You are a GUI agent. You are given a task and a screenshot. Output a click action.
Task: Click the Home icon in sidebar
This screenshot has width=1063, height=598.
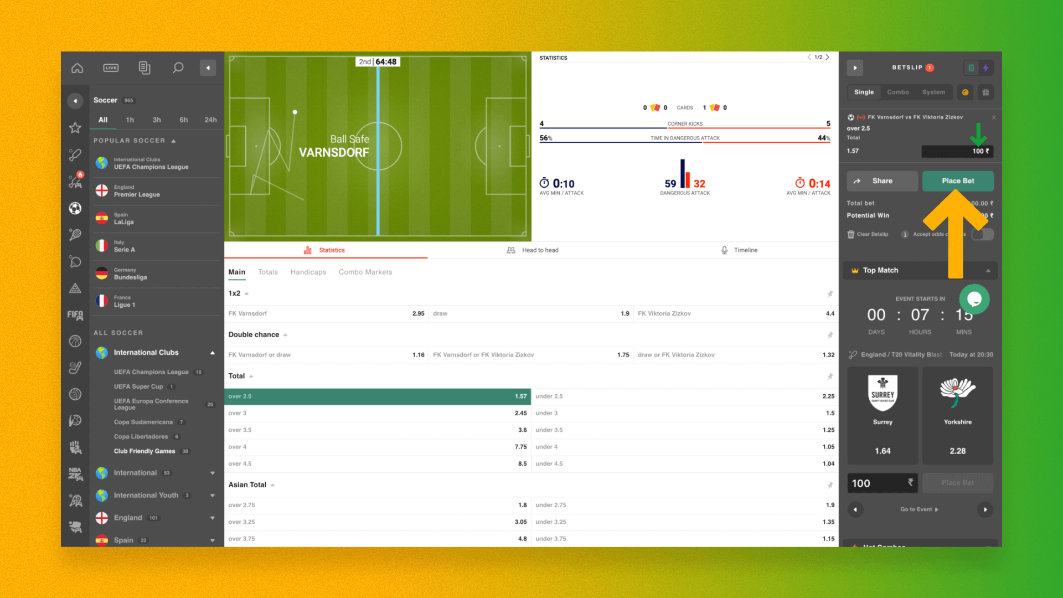pyautogui.click(x=76, y=67)
